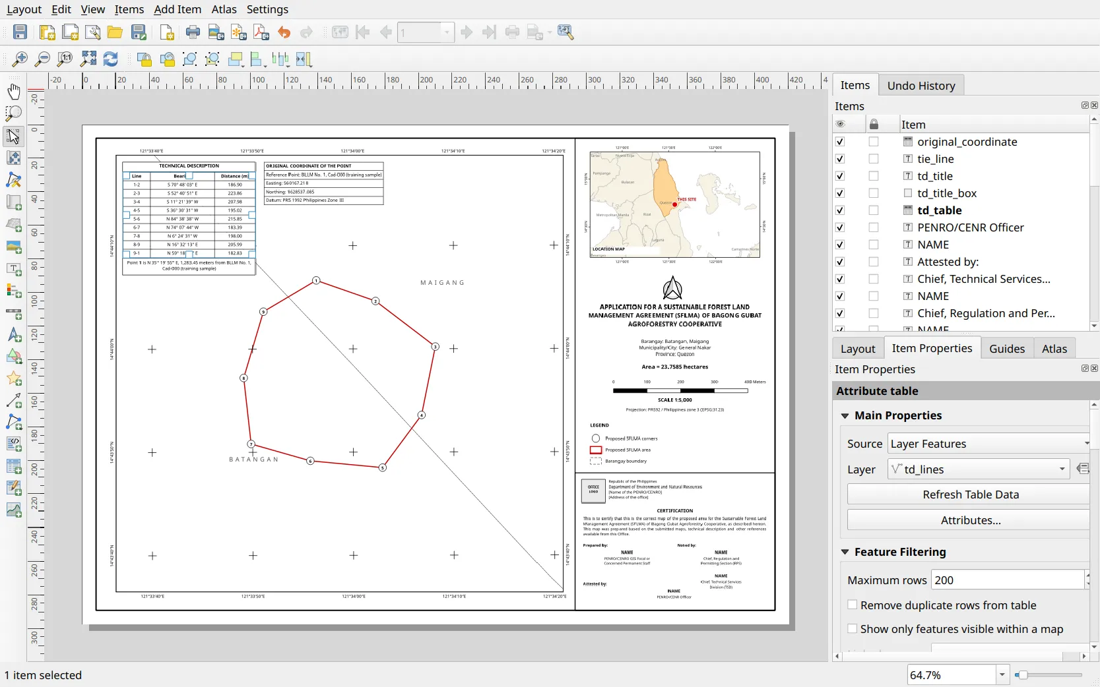Toggle visibility of original_coordinate item
This screenshot has width=1100, height=687.
840,142
